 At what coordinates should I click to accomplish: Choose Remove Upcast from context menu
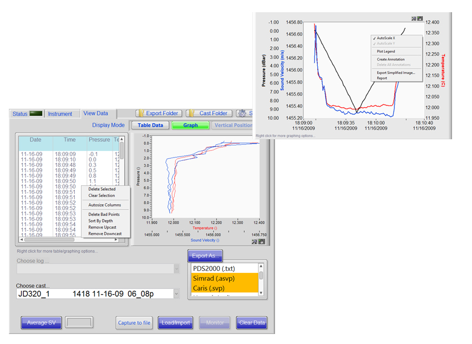[x=103, y=227]
